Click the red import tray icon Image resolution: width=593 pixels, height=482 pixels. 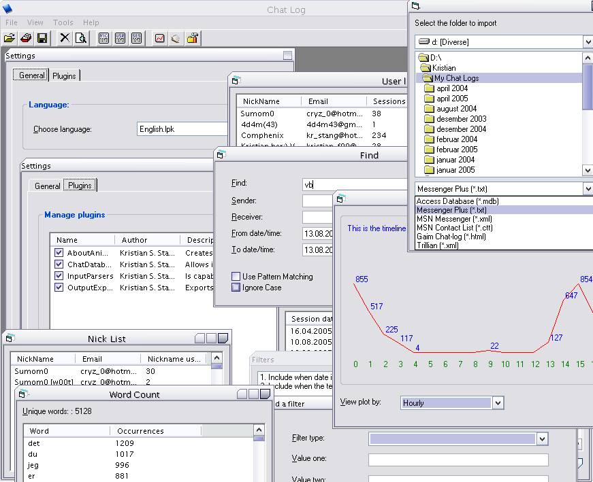click(26, 38)
